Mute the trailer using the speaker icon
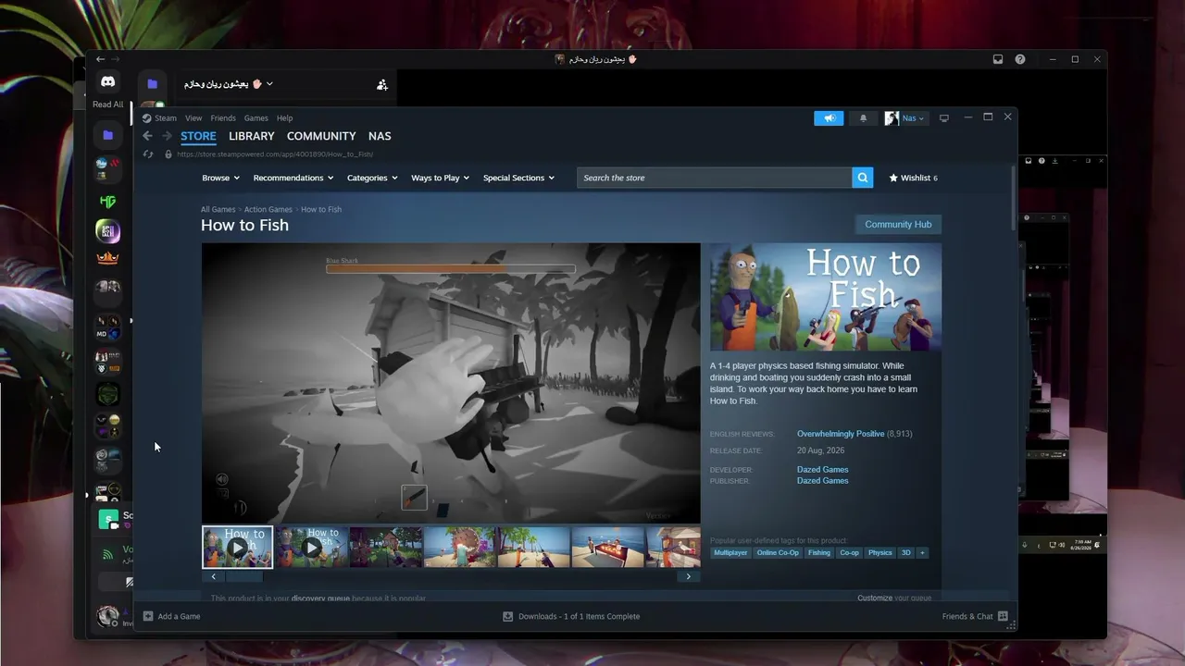 [x=222, y=479]
